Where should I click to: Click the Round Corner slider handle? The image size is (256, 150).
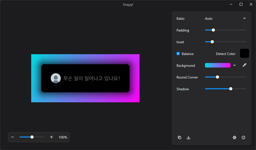217,77
